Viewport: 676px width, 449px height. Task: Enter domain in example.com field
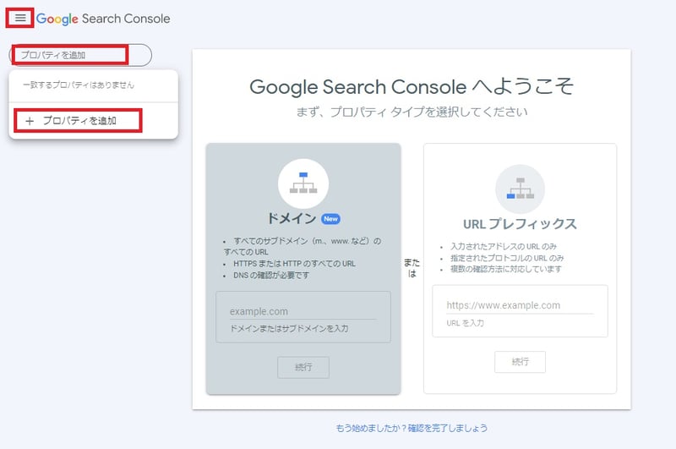pyautogui.click(x=303, y=311)
